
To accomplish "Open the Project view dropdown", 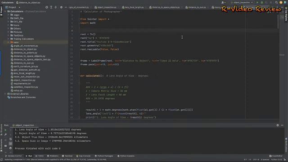I will pyautogui.click(x=13, y=7).
